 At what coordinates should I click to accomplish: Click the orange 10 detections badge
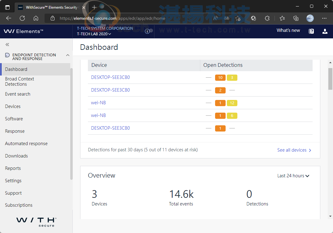pos(220,78)
